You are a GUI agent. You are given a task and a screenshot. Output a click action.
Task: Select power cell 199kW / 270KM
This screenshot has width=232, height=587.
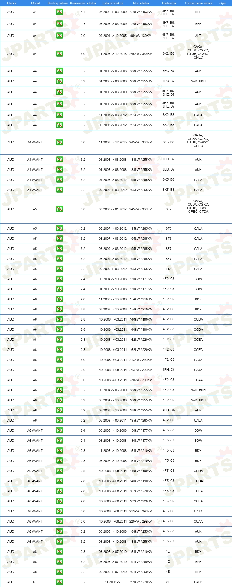[x=141, y=582]
